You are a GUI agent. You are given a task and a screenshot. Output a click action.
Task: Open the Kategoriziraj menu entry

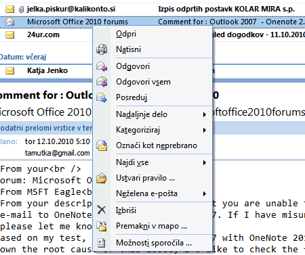[152, 130]
